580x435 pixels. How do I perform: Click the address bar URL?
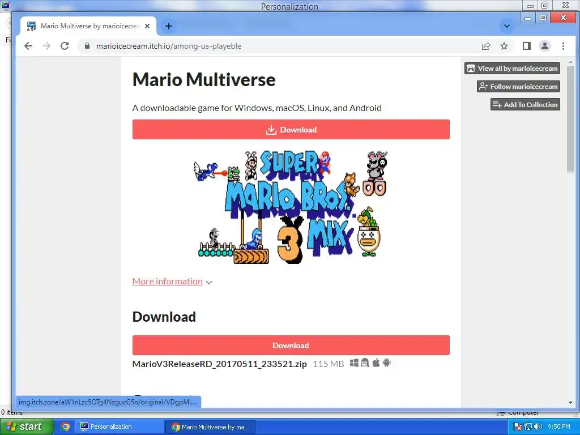click(169, 46)
